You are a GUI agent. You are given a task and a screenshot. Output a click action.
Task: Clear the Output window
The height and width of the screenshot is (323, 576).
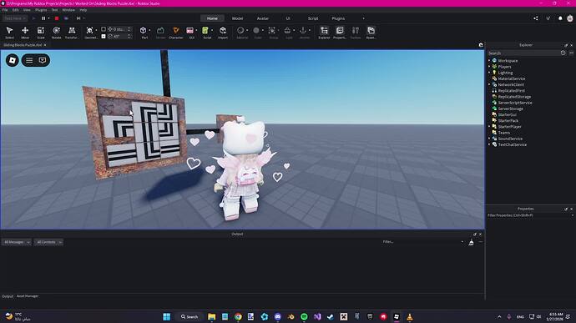[x=471, y=242]
